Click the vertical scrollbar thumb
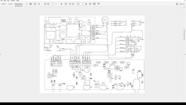The height and width of the screenshot is (105, 186). coord(184,34)
